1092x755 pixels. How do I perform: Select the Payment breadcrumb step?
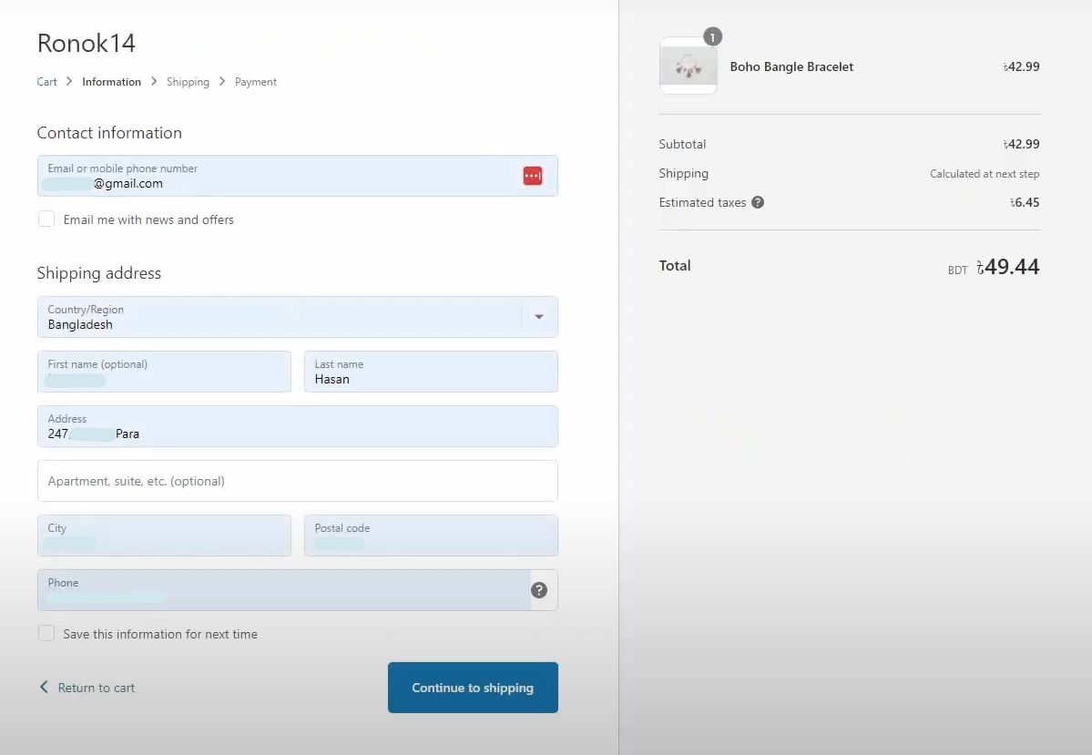256,82
